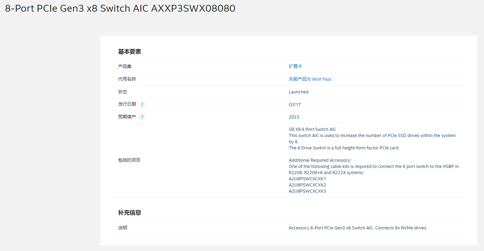Click the 代号名称 row label

coord(127,79)
